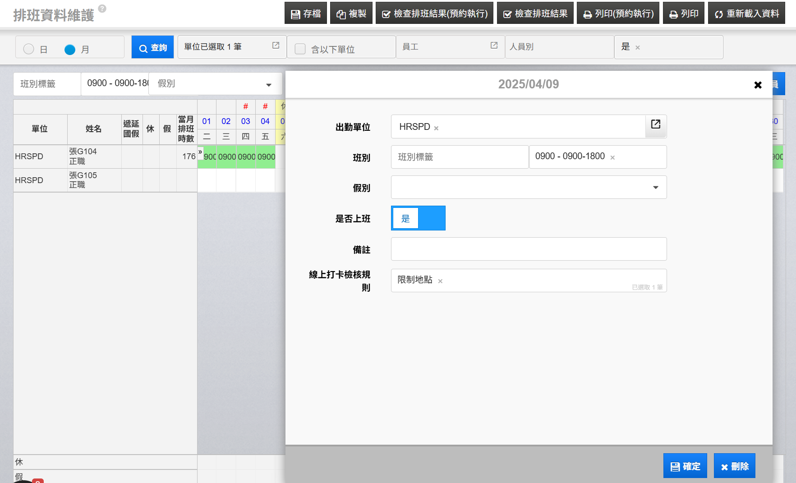Toggle the 是否上班 switch
Viewport: 796px width, 483px height.
(x=418, y=218)
